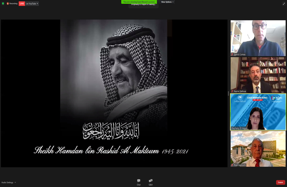Click muted mic icon beside David Comas
Viewport: 287px width, 187px height.
pos(232,54)
